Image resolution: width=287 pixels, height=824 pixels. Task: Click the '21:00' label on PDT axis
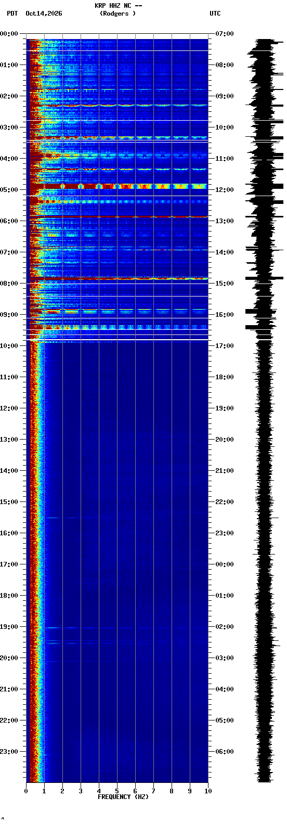click(x=9, y=689)
